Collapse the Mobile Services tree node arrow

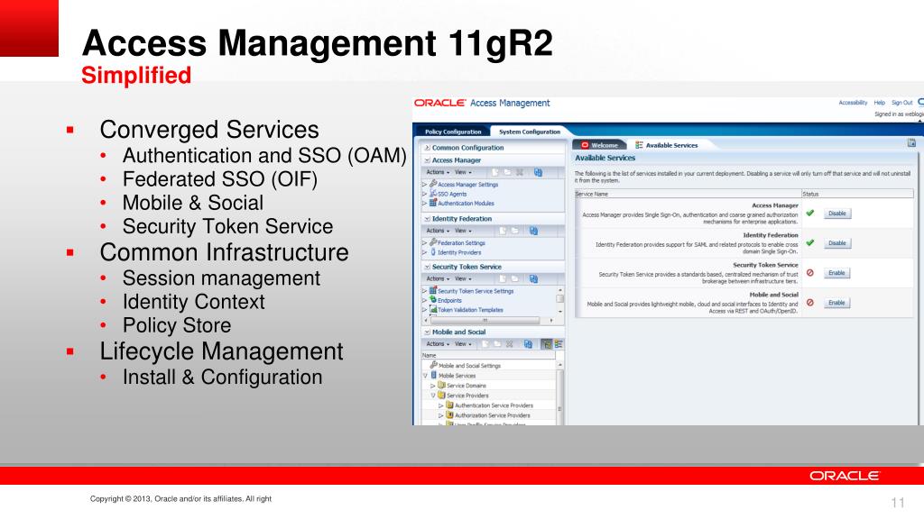[x=425, y=376]
